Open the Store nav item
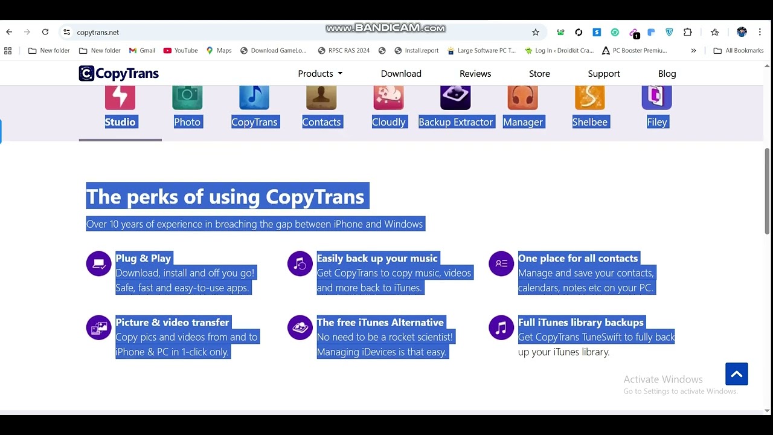The image size is (773, 435). (539, 74)
